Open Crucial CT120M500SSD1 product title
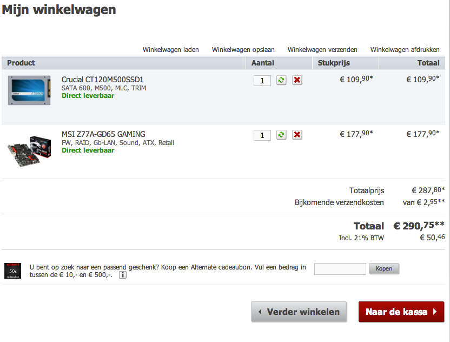Screen dimensions: 450x342 point(102,80)
